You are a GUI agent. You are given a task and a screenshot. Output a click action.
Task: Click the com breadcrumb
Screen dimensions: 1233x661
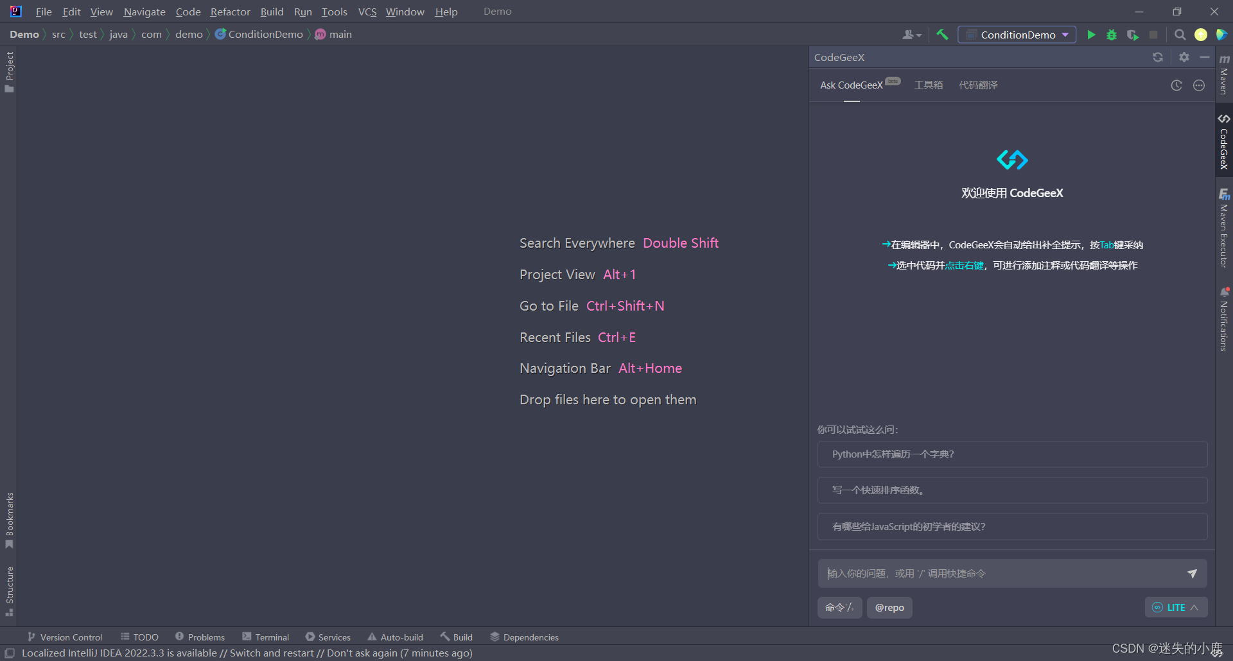(x=152, y=35)
